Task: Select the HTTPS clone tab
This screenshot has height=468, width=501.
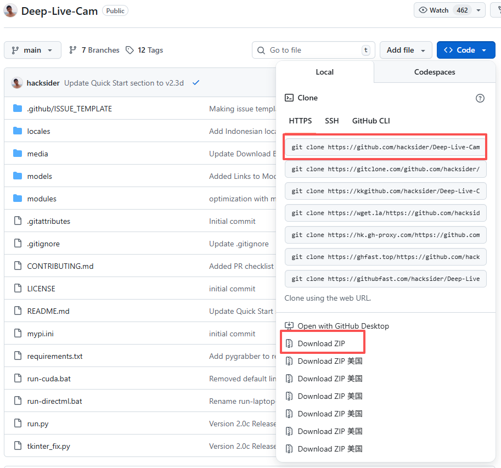Action: 300,121
